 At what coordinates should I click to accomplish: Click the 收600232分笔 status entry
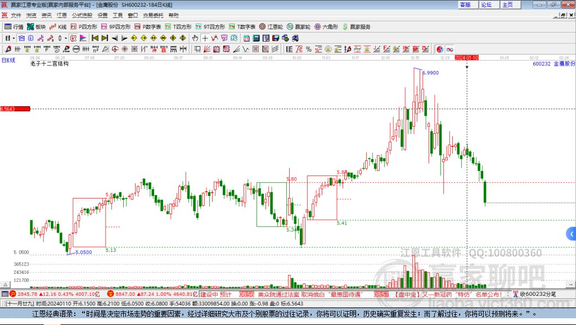[534, 294]
